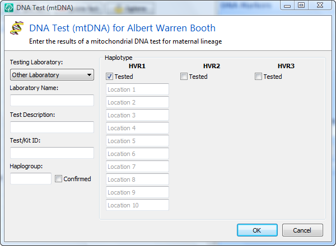This screenshot has height=246, width=336.
Task: Focus the Test/Kit ID input
Action: 52,153
